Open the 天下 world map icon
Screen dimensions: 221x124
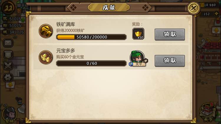pos(209,113)
